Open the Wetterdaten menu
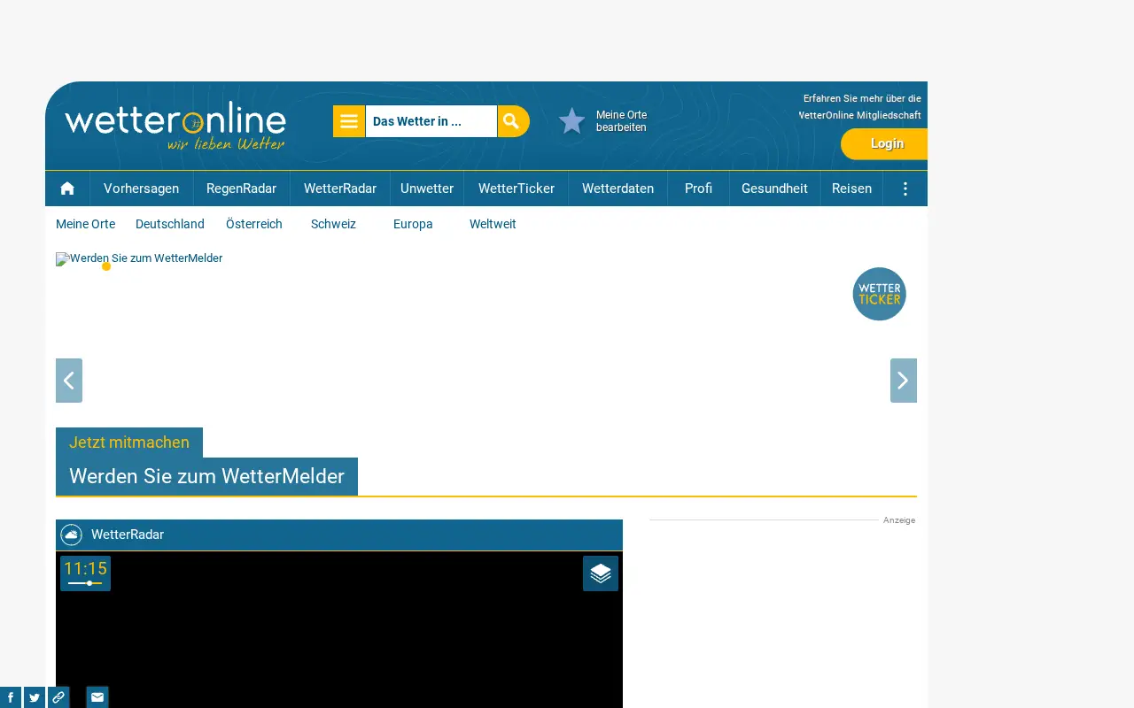 pyautogui.click(x=617, y=189)
